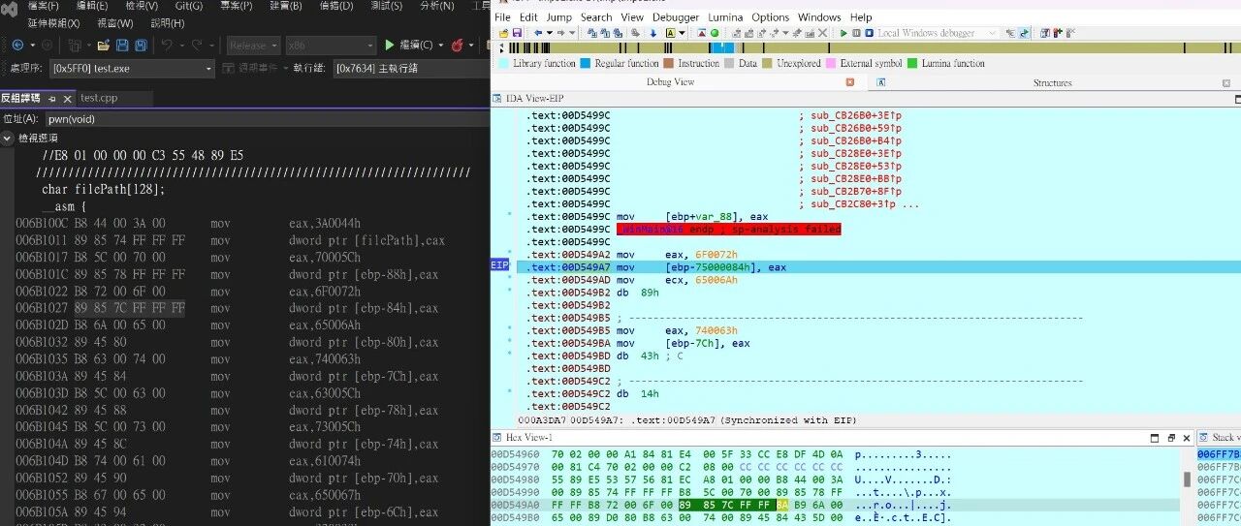Click Library function legend color swatch
Screen dimensions: 1241x526
[x=504, y=64]
